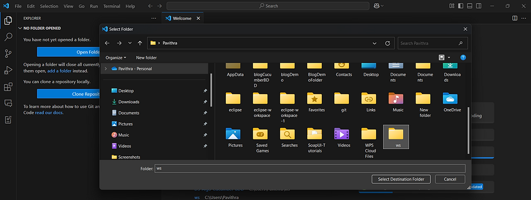The image size is (531, 200).
Task: Open the Explorer view in activity bar
Action: [8, 21]
